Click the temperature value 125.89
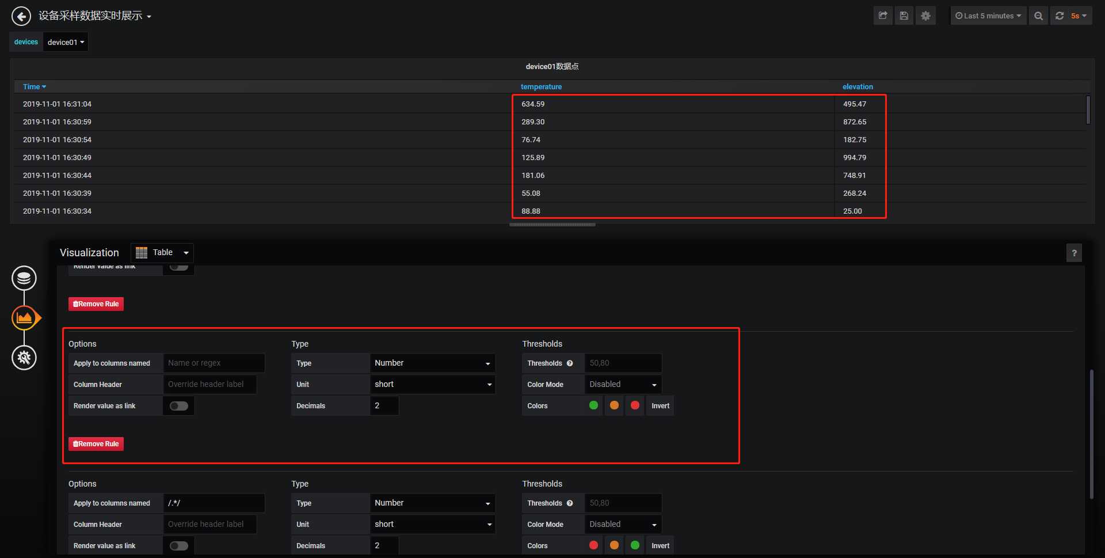 tap(533, 158)
